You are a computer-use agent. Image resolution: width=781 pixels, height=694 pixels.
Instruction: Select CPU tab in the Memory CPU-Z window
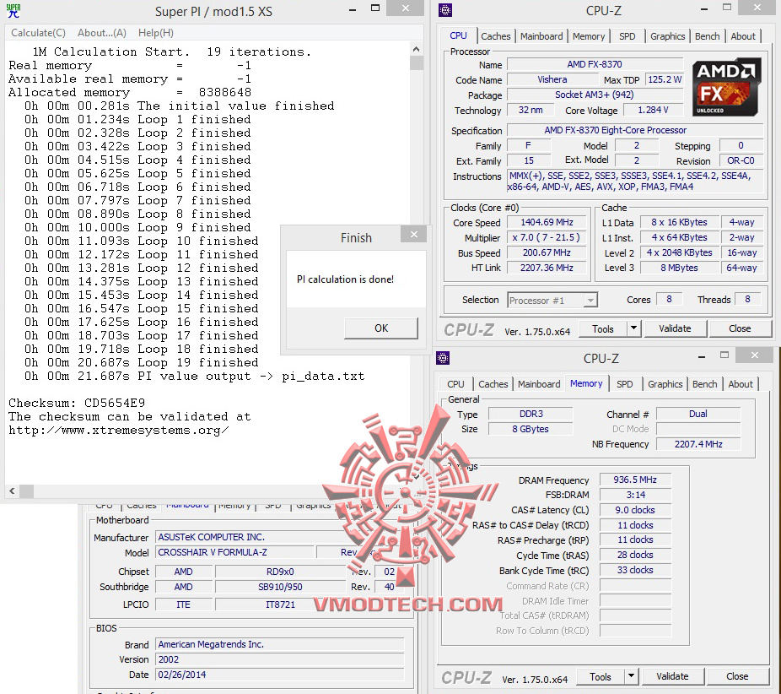pos(455,384)
